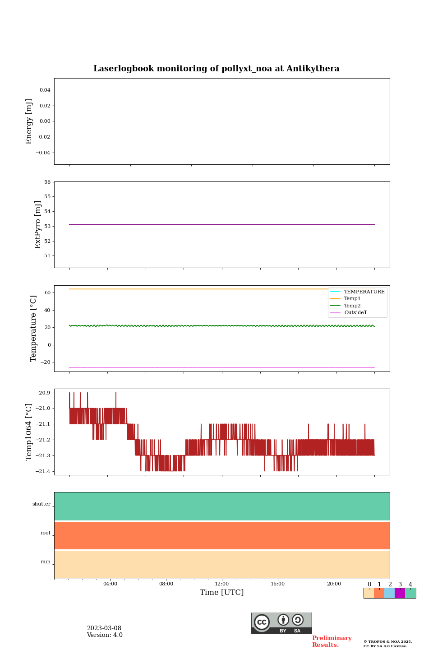Click the Time [UTC] axis label
433x650 pixels.
pos(222,592)
